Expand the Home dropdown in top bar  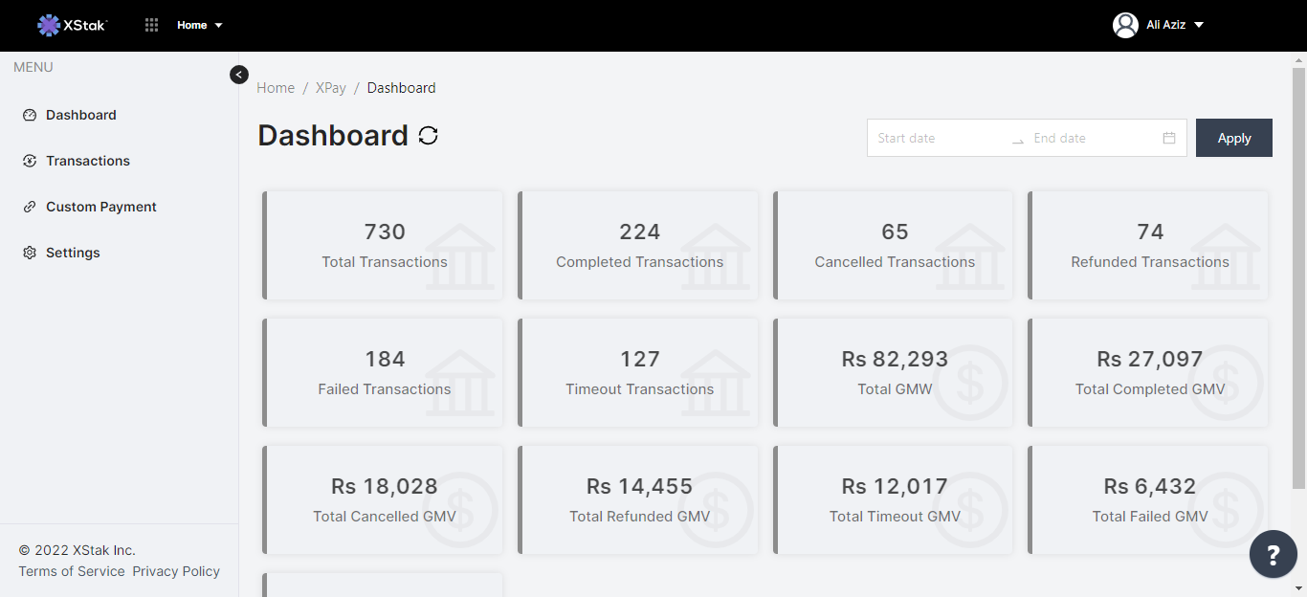click(x=200, y=25)
